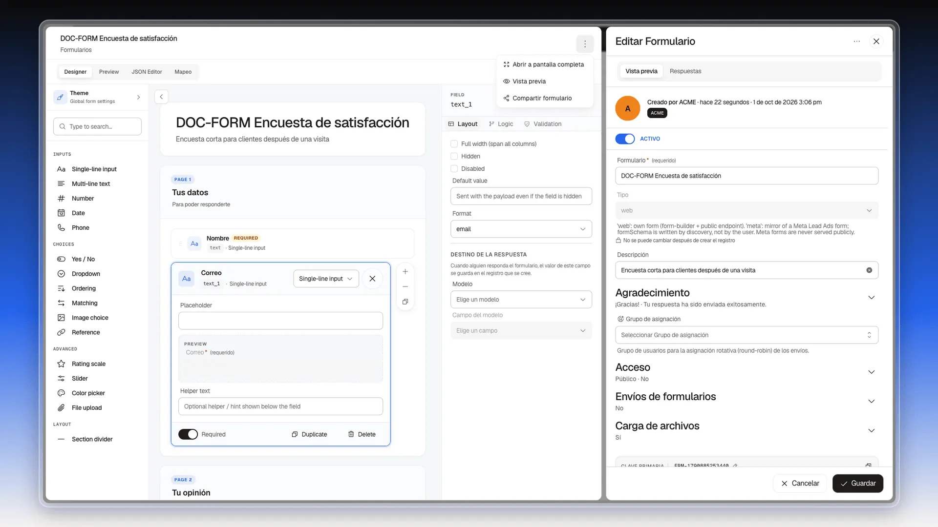Click the copy icon below the minus icon

(405, 302)
